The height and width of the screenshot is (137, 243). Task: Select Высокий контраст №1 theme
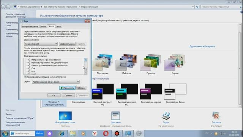pos(103,95)
